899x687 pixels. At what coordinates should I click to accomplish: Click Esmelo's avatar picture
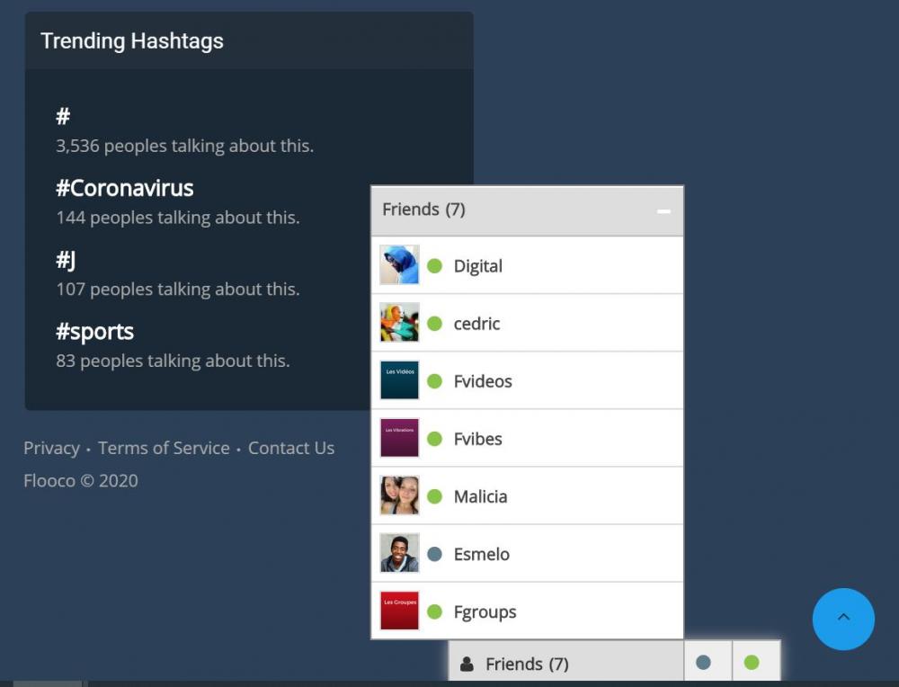399,553
